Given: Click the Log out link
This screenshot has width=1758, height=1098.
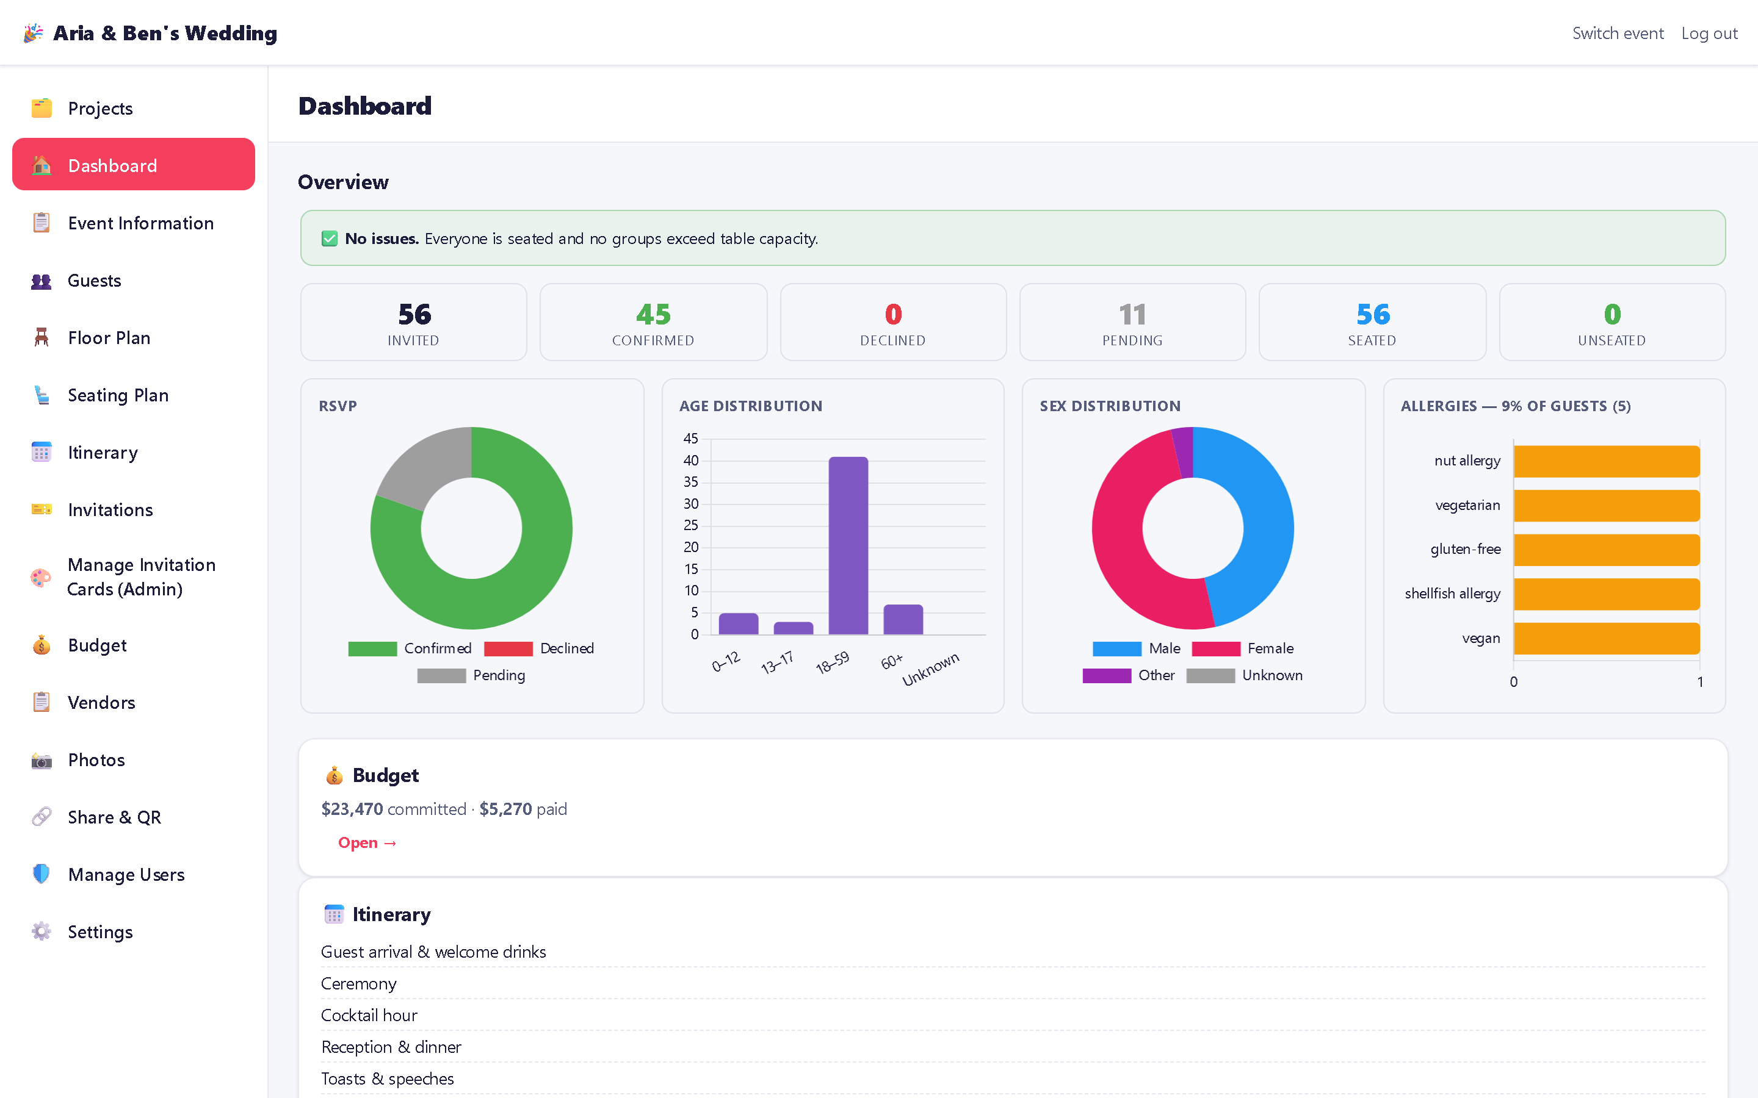Looking at the screenshot, I should [1709, 34].
